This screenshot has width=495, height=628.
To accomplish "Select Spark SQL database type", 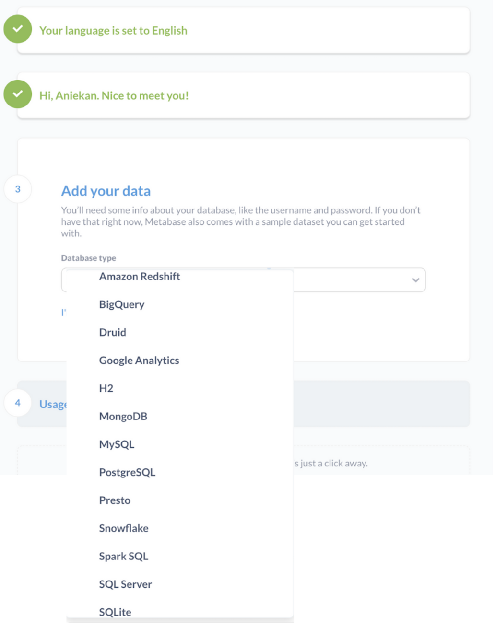I will point(123,557).
